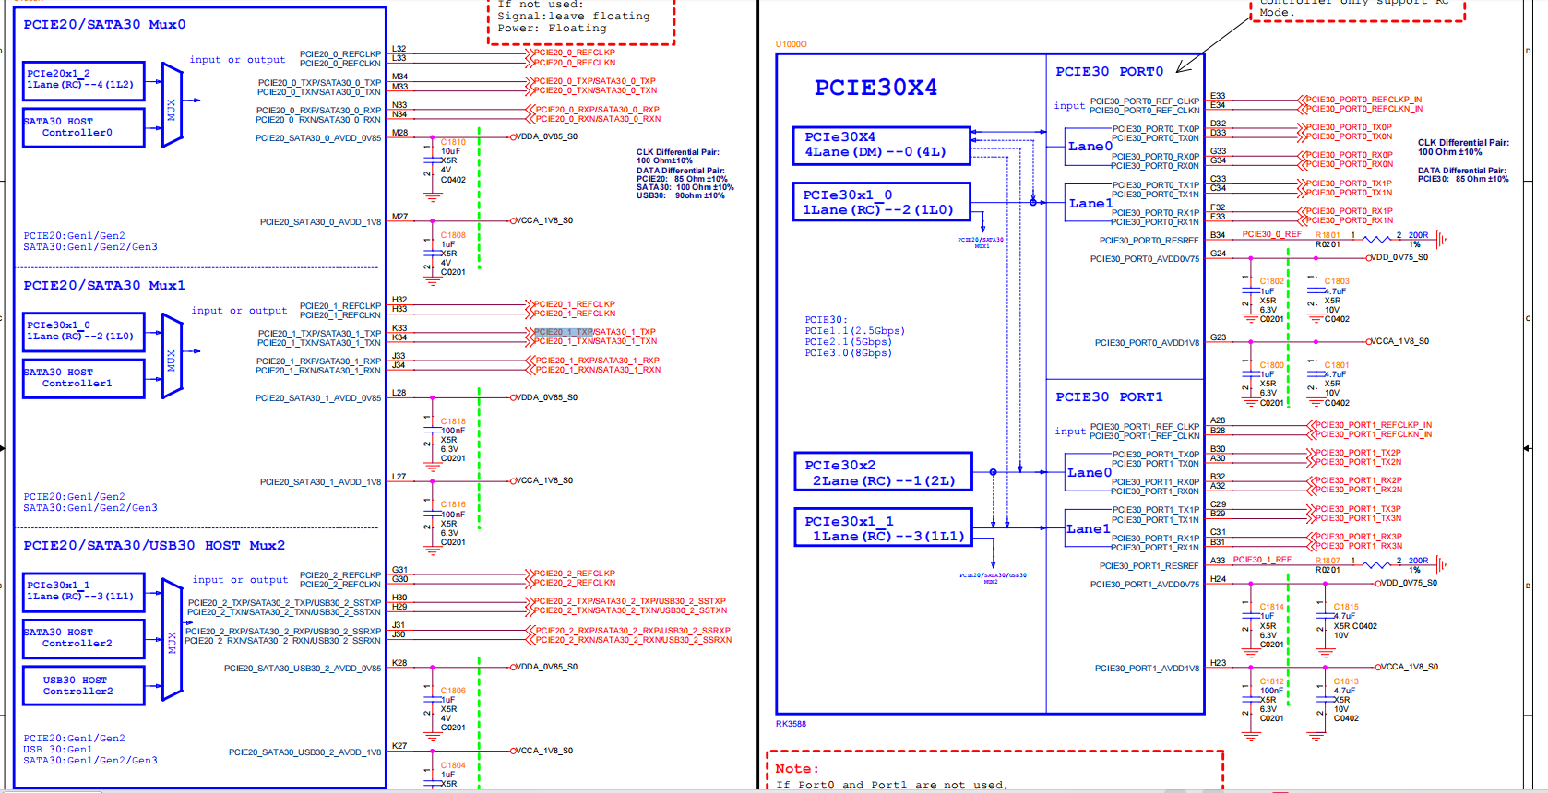The width and height of the screenshot is (1548, 793).
Task: Click the 'SATA30 HOST Controller1' block
Action: (84, 378)
